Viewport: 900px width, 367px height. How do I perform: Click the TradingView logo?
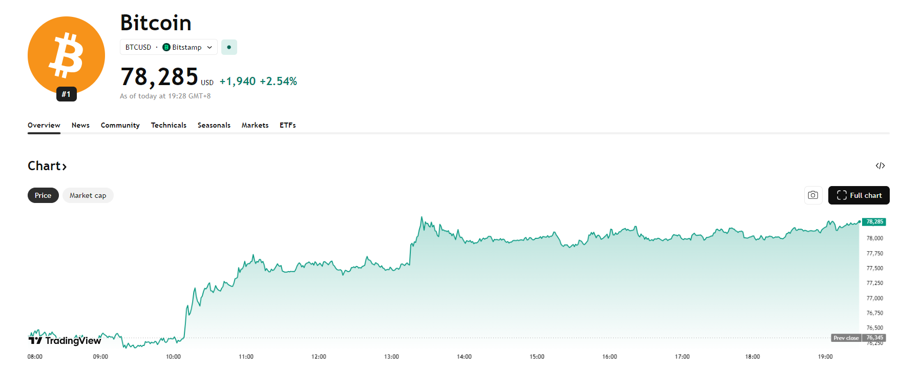pos(64,340)
